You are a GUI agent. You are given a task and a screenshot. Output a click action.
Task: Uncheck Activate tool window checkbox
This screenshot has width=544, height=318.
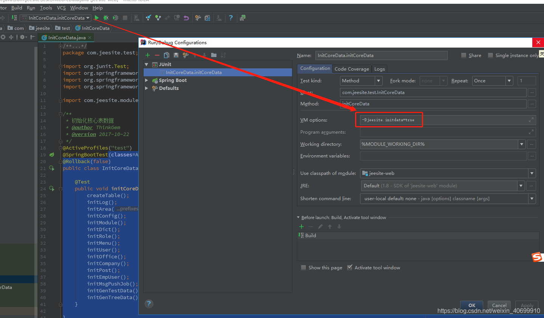350,267
